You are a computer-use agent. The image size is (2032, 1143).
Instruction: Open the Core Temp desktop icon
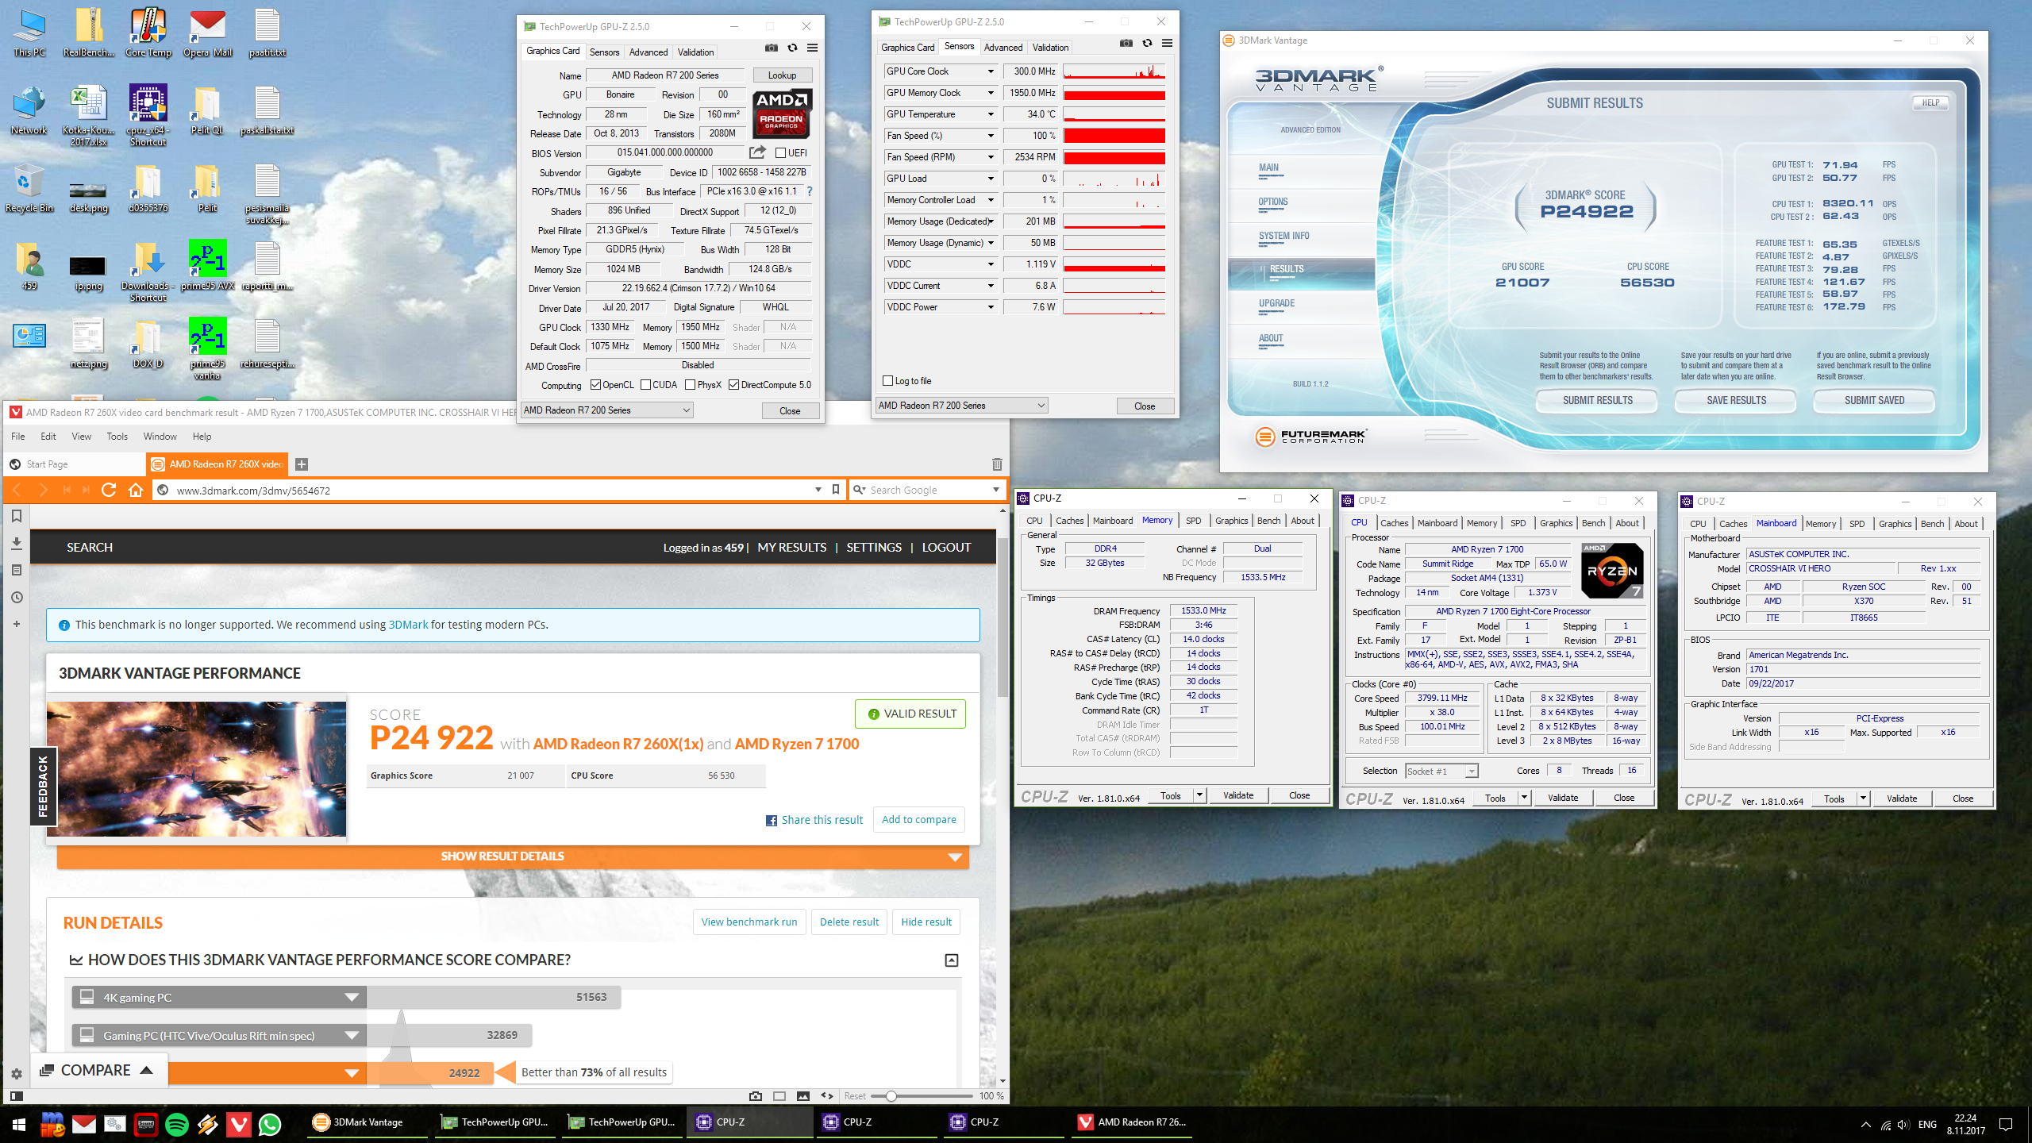(x=148, y=33)
